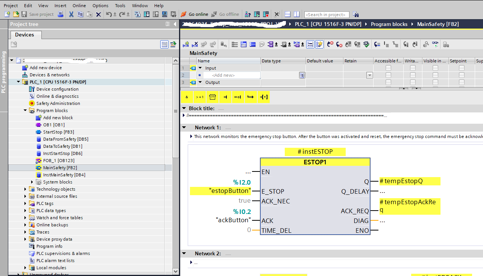Open the Retain dropdown in Add new row

click(x=369, y=75)
